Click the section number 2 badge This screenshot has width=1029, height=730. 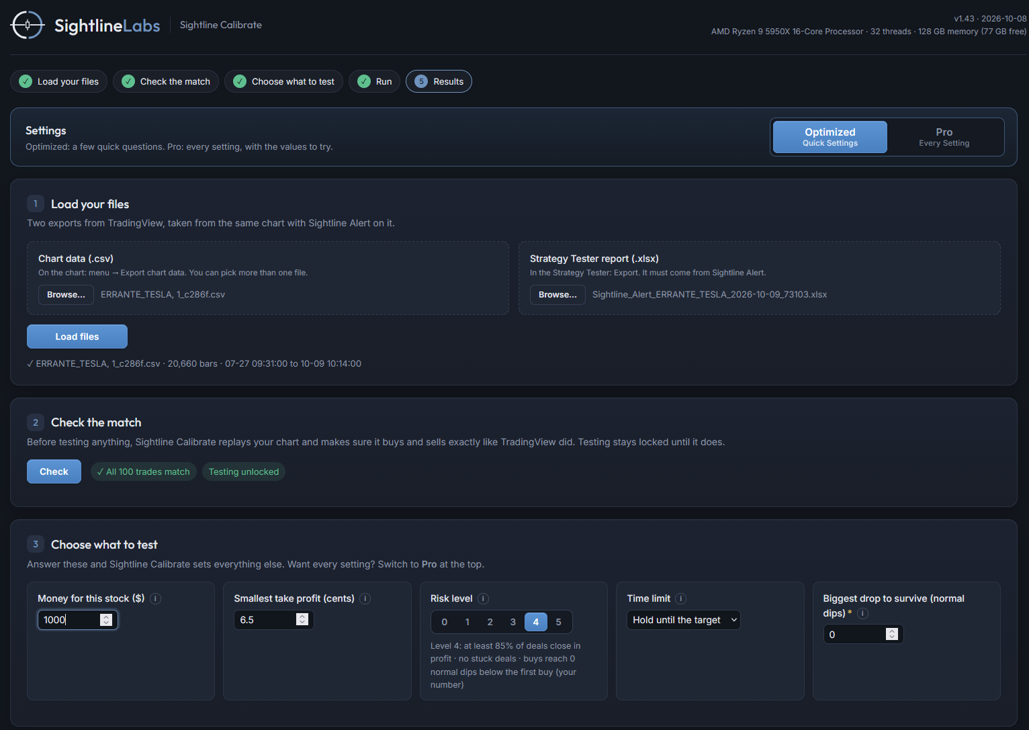(36, 422)
